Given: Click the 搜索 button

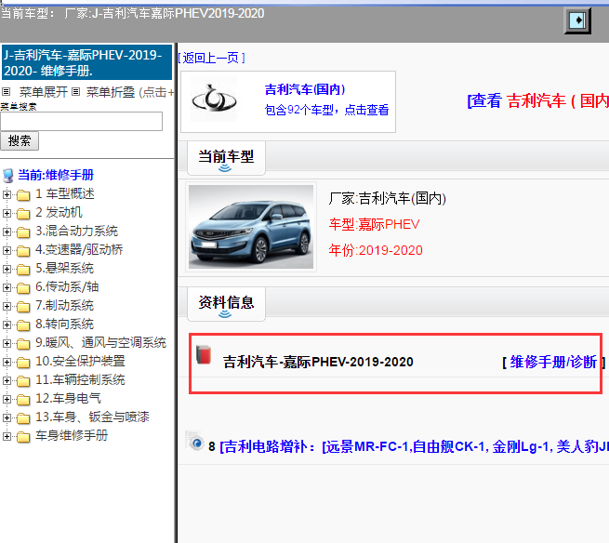Looking at the screenshot, I should click(x=20, y=140).
